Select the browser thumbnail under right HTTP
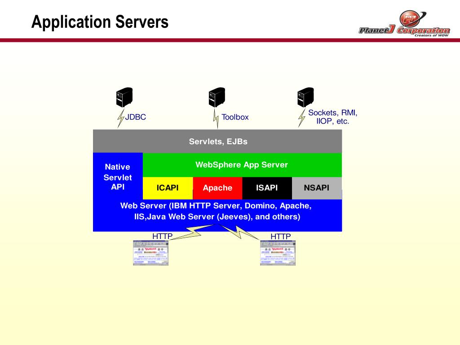Image resolution: width=460 pixels, height=345 pixels. [x=278, y=253]
